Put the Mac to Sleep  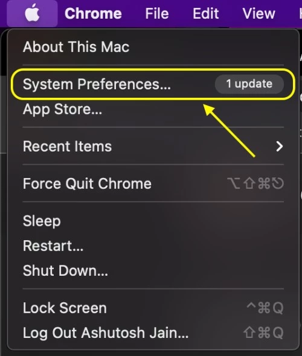(x=153, y=221)
